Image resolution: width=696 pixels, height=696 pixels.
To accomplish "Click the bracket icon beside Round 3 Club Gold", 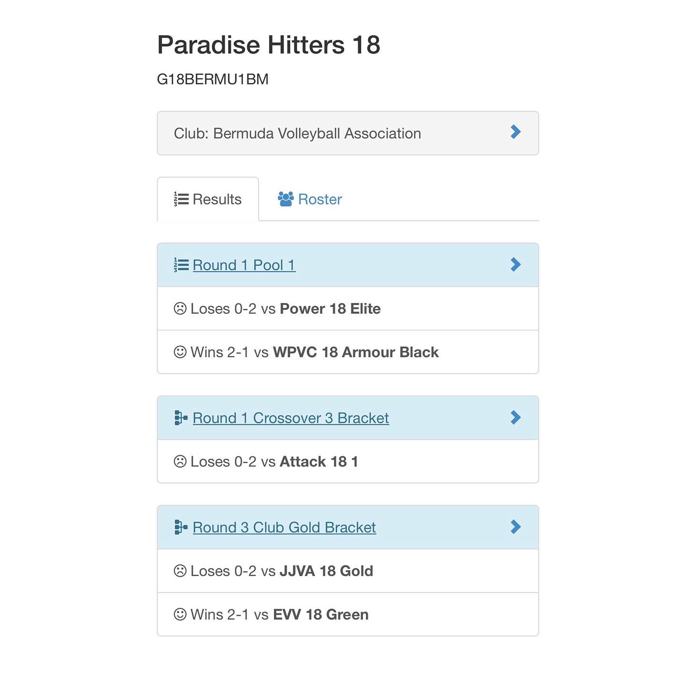I will (x=181, y=527).
